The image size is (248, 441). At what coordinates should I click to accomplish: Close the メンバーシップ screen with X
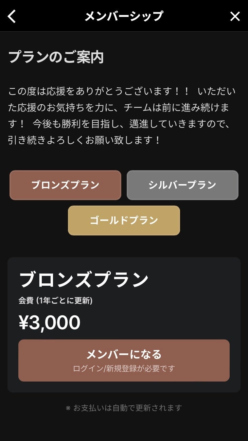[x=235, y=16]
